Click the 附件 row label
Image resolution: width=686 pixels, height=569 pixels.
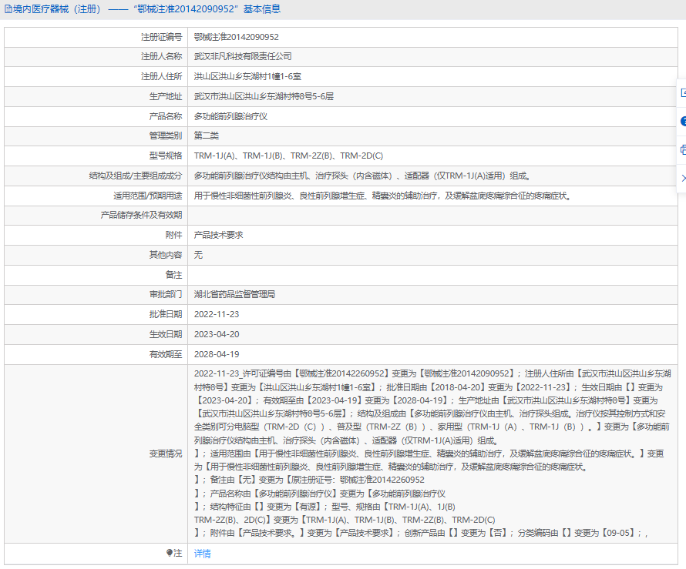pos(173,235)
